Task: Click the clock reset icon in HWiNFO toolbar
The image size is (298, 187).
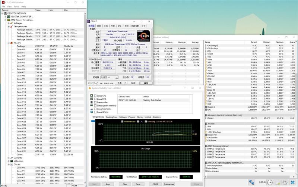Action: pyautogui.click(x=270, y=182)
